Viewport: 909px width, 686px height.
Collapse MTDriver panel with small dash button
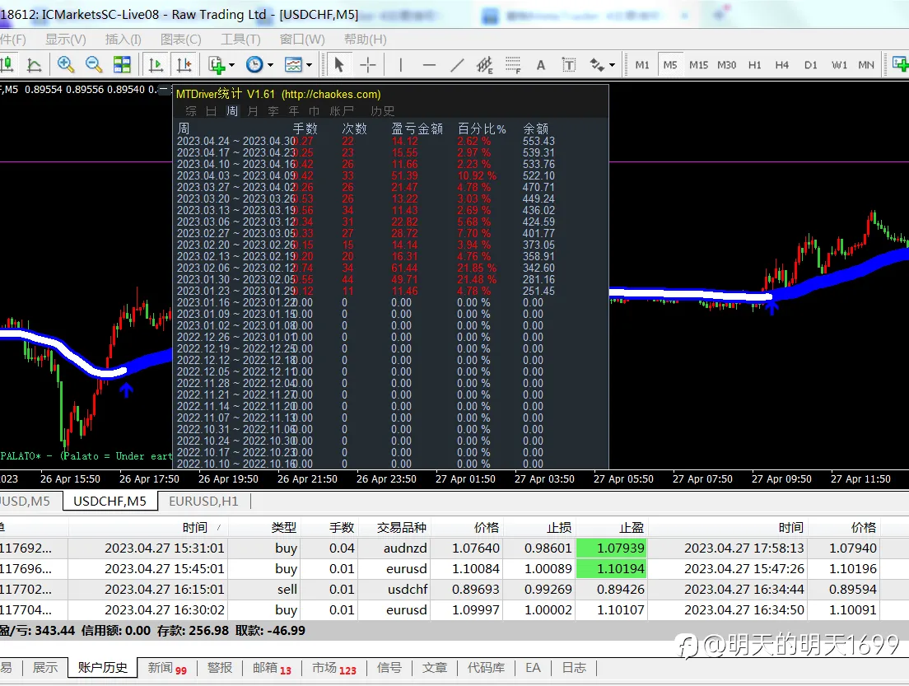coord(164,90)
